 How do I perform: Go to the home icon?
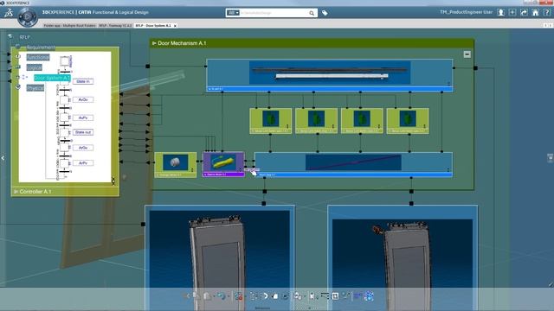536,12
